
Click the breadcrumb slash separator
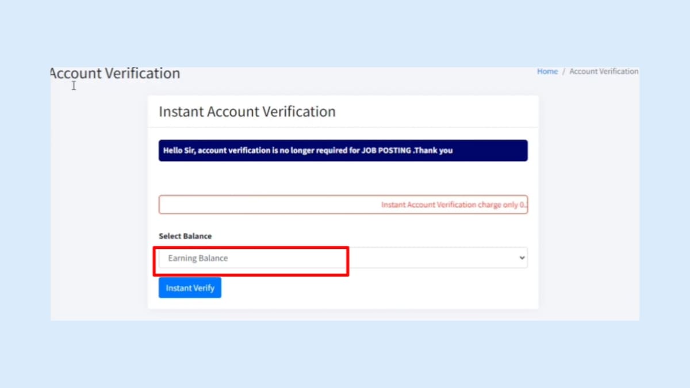tap(563, 71)
